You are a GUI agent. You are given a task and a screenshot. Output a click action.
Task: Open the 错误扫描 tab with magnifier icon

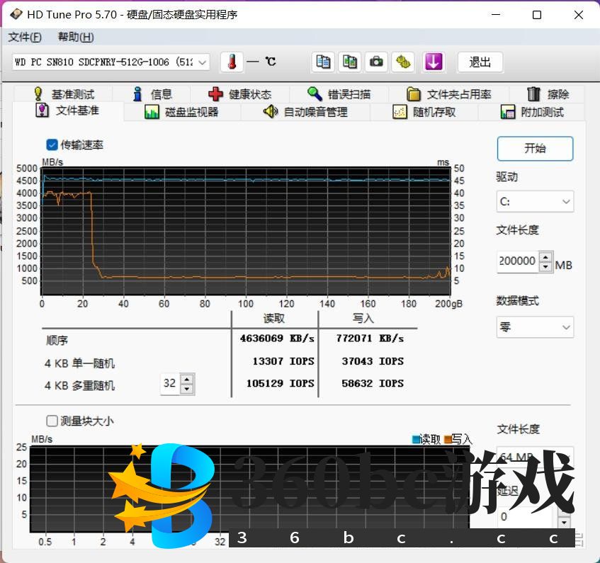pyautogui.click(x=339, y=94)
